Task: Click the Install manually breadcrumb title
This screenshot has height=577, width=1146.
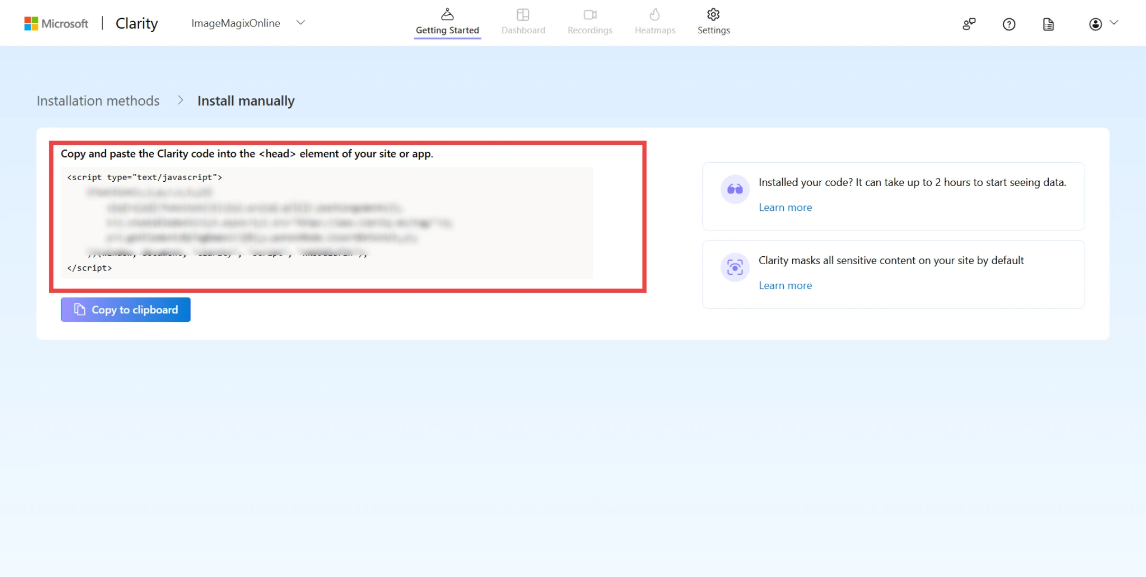Action: (x=246, y=100)
